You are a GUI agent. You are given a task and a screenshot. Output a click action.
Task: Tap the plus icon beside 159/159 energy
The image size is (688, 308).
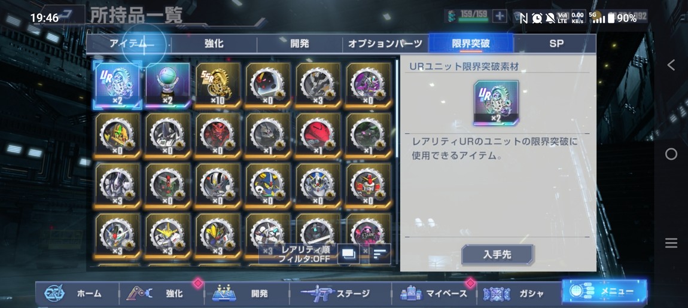[500, 17]
